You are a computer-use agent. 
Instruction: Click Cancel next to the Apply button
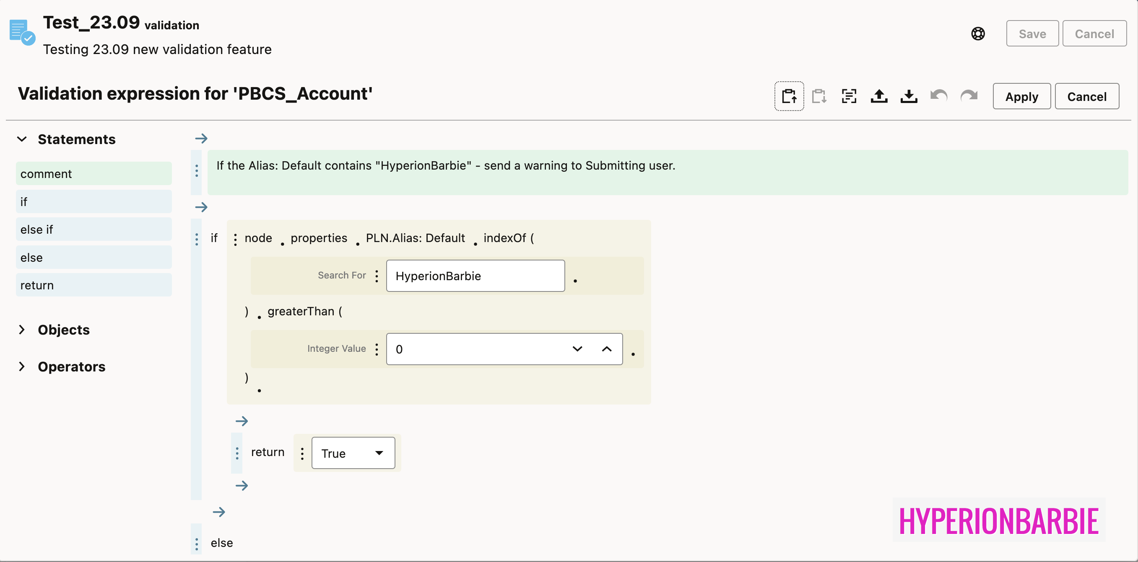tap(1086, 96)
